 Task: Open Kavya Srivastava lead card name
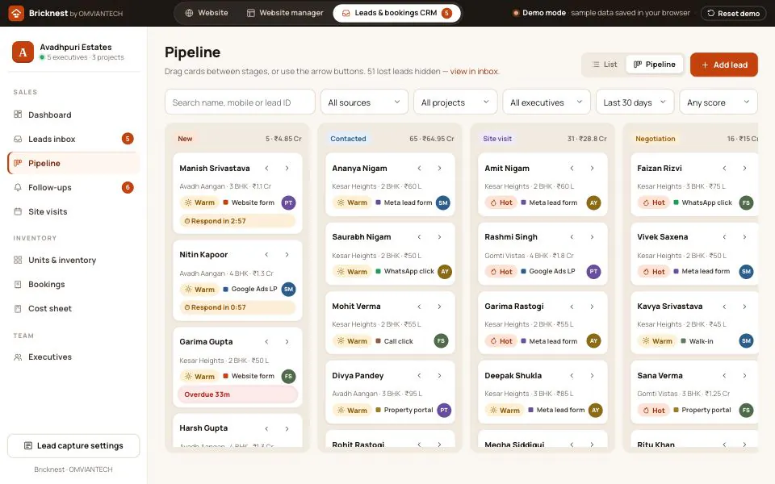click(x=670, y=307)
